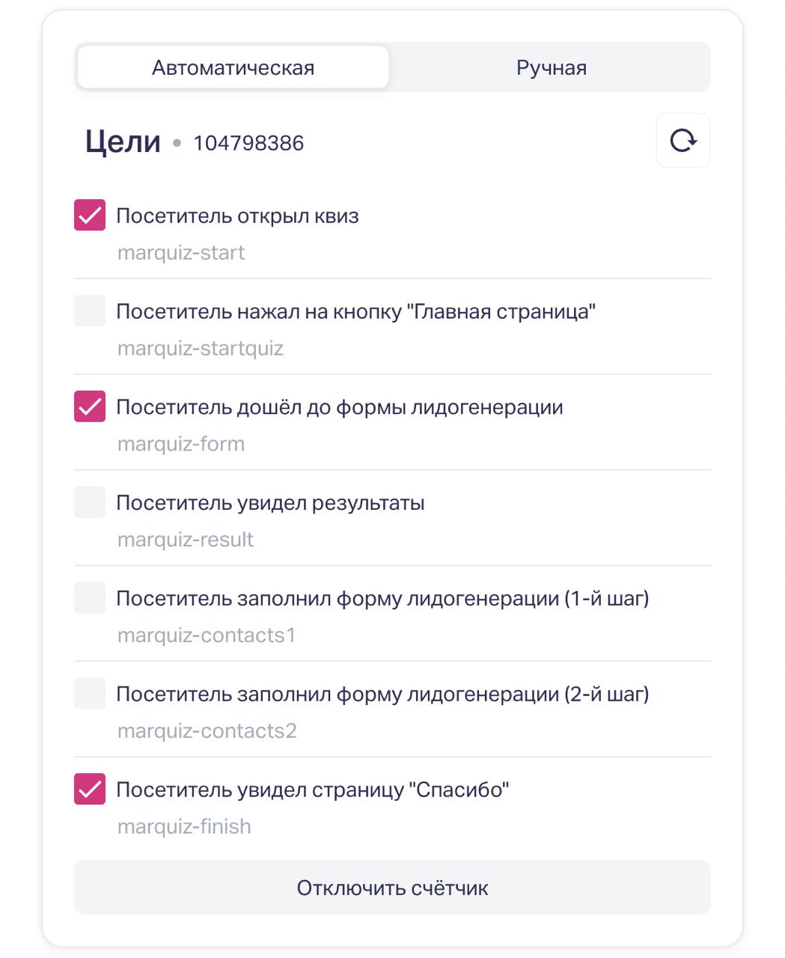Viewport: 785px width, 958px height.
Task: Click the marquiz-result goal identifier
Action: click(x=186, y=540)
